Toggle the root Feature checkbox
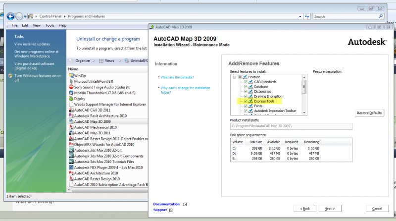Viewport: 396px width, 221px height. pyautogui.click(x=240, y=77)
